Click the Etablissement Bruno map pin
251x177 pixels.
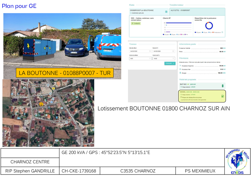coord(48,85)
